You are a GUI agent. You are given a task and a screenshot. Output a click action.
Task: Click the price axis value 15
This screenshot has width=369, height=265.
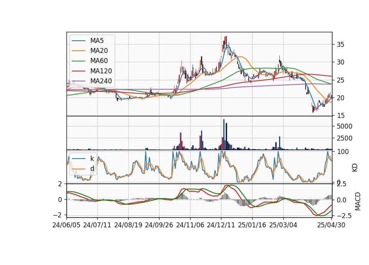[x=341, y=116]
